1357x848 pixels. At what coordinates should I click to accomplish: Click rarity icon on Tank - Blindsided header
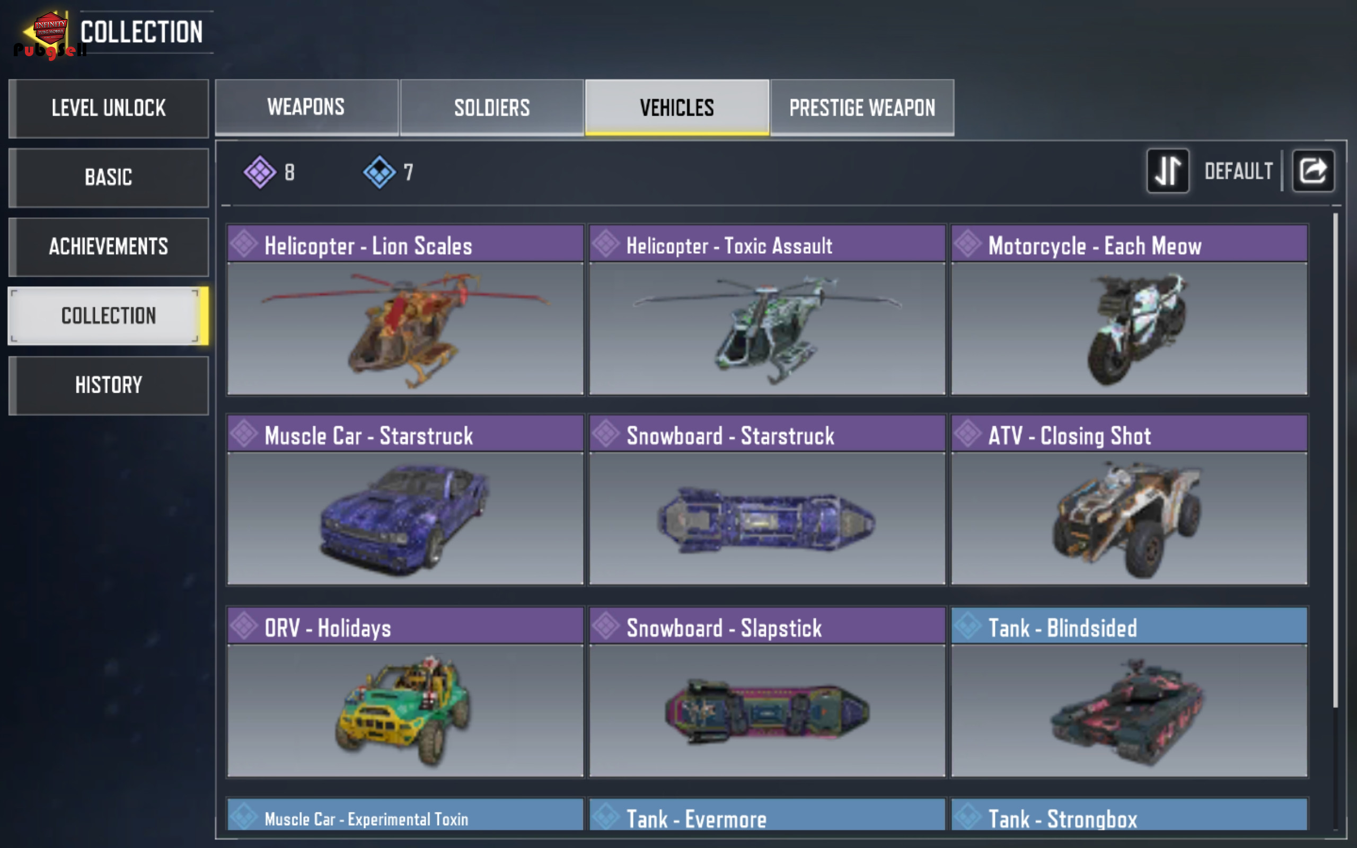(968, 625)
